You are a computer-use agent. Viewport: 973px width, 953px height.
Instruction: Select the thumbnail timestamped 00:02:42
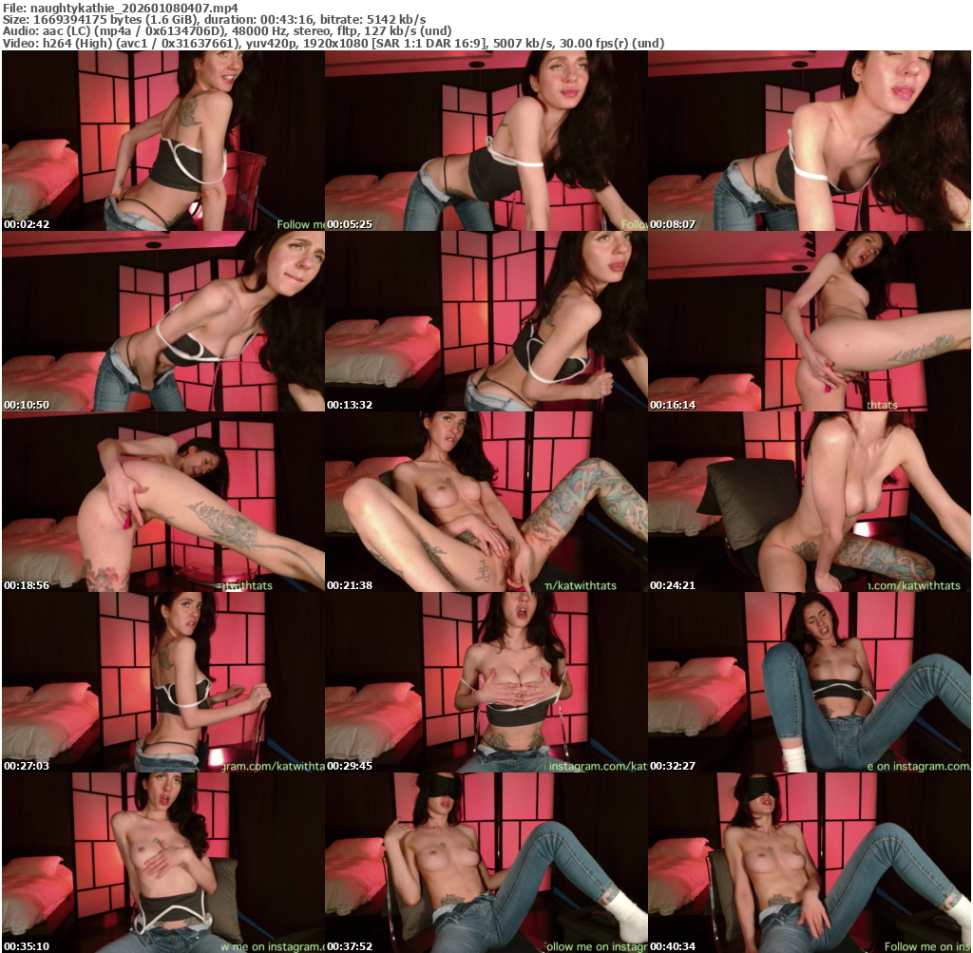point(162,141)
